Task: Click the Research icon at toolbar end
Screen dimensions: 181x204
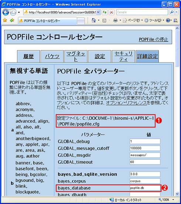Action: 175,20
